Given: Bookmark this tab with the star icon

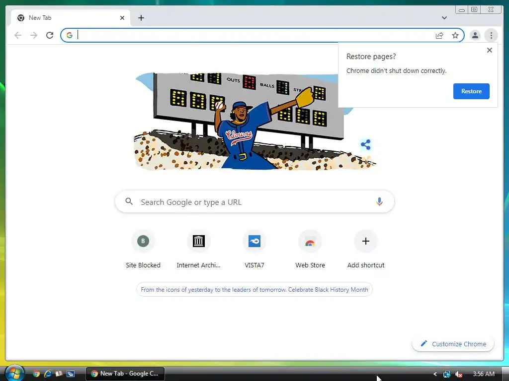Looking at the screenshot, I should click(x=455, y=35).
